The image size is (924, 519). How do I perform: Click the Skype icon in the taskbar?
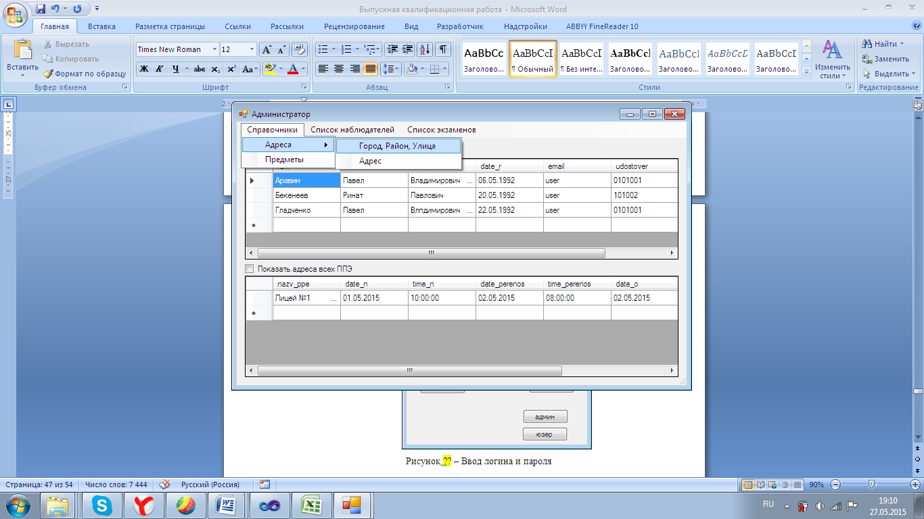click(102, 505)
